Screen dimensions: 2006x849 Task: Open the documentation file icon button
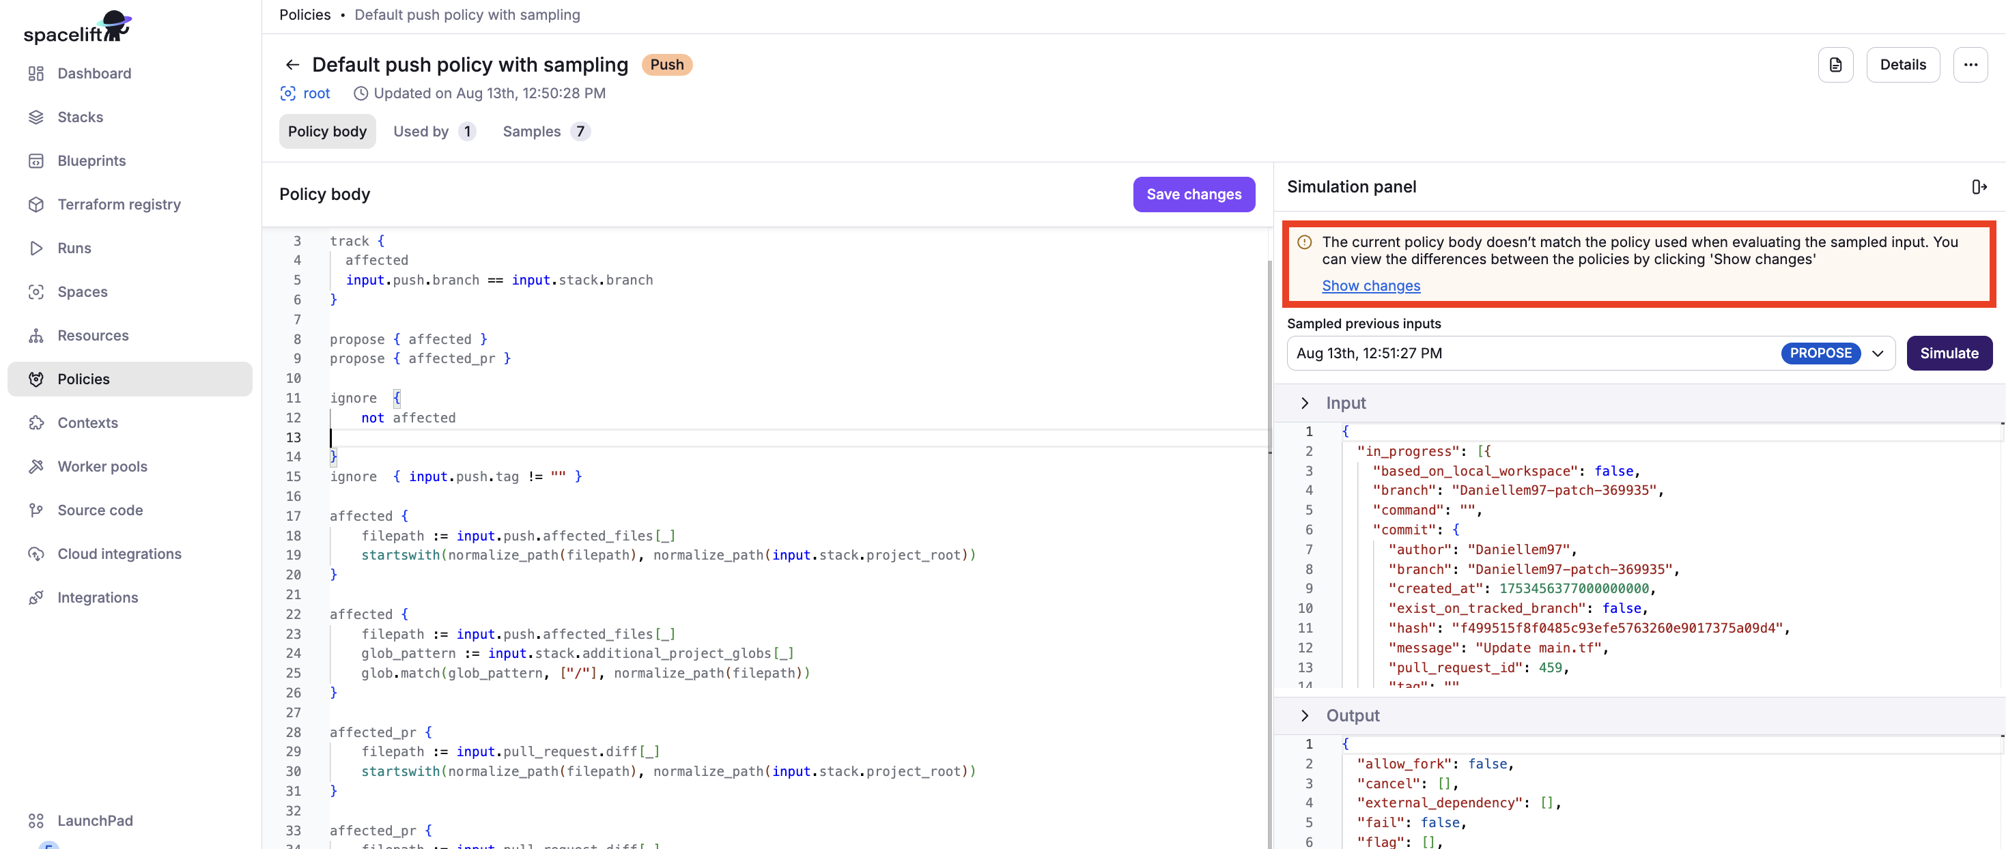click(1835, 65)
